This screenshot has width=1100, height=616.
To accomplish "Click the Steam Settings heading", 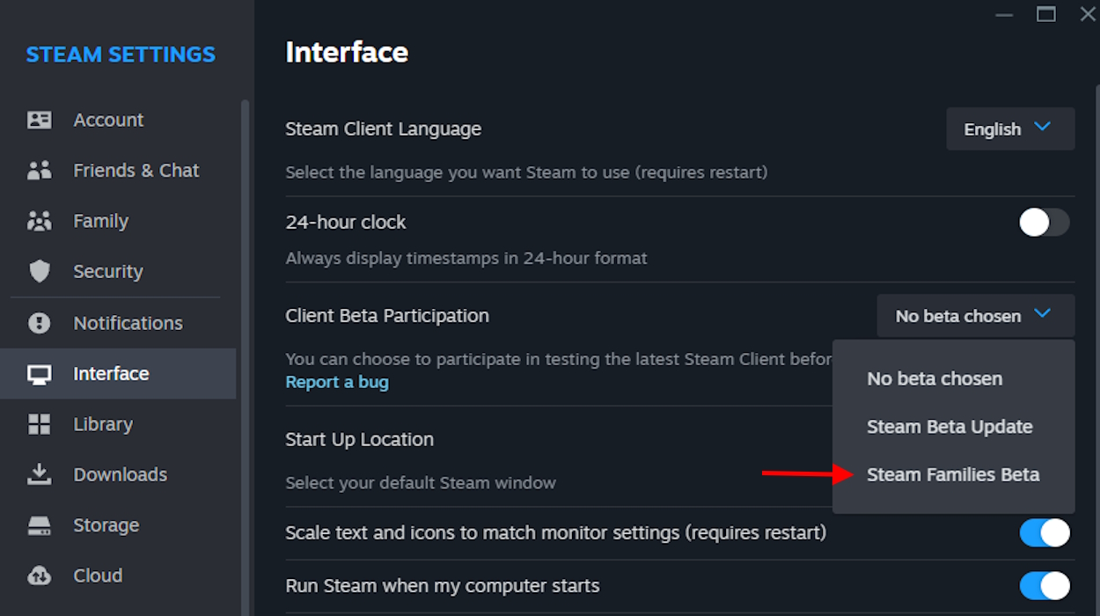I will tap(121, 55).
